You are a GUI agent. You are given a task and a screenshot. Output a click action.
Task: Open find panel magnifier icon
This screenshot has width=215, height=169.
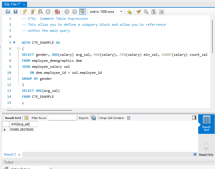coord(146,12)
